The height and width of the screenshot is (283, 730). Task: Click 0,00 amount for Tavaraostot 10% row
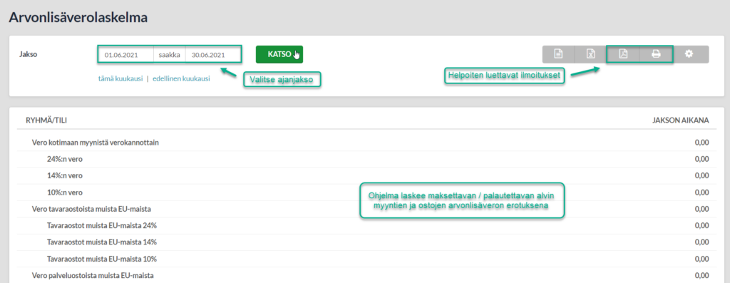701,259
